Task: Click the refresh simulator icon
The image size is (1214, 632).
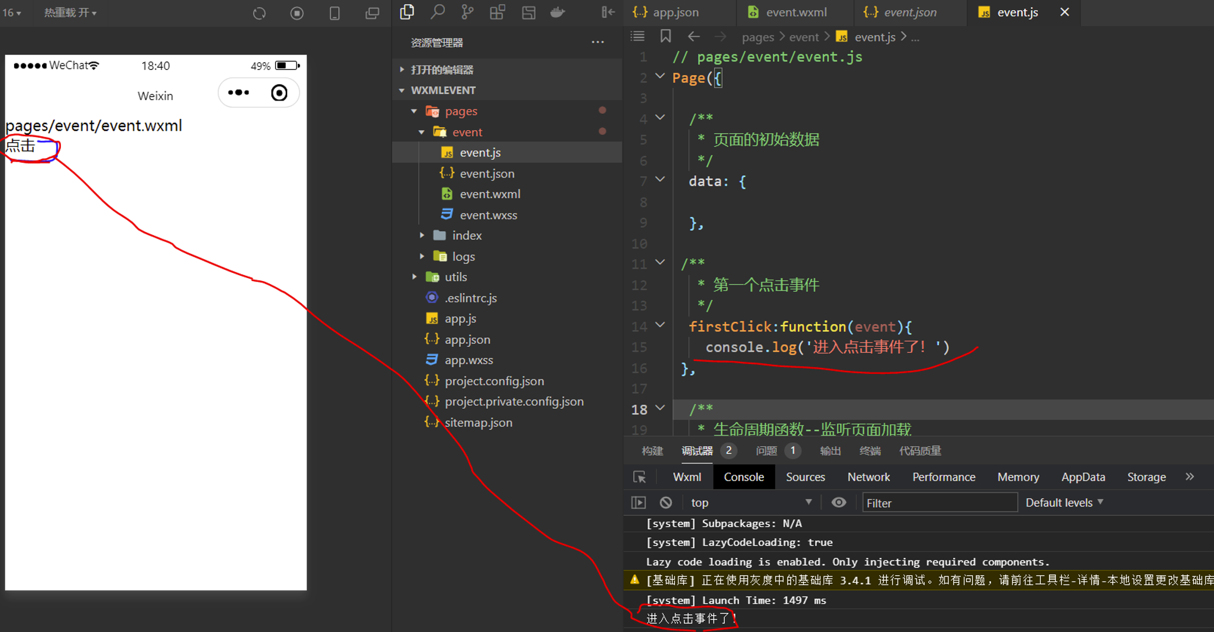Action: coord(259,13)
